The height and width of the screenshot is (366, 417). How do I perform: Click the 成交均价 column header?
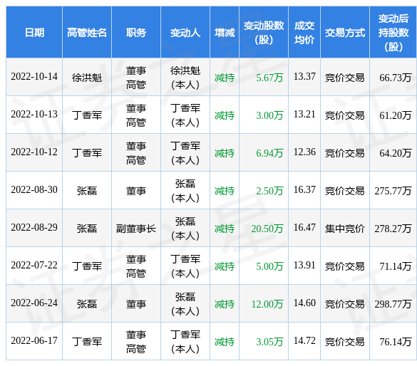pyautogui.click(x=304, y=33)
